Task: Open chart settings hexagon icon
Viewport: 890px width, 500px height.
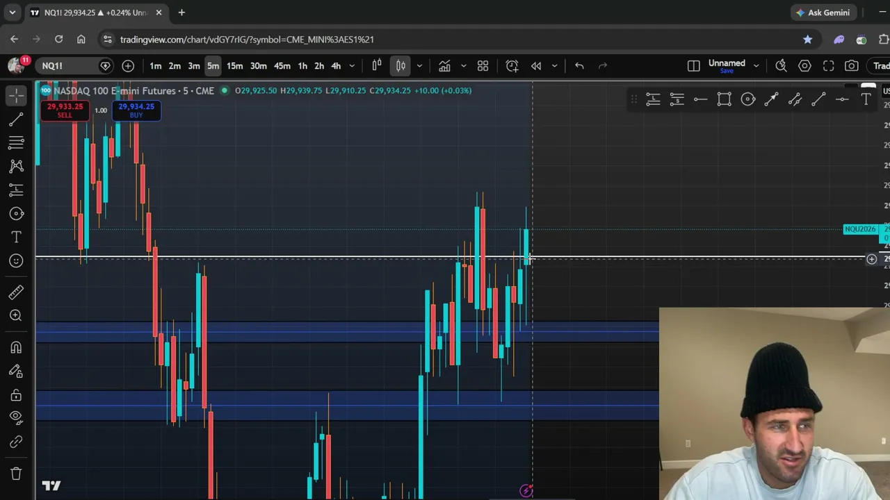Action: click(x=804, y=66)
